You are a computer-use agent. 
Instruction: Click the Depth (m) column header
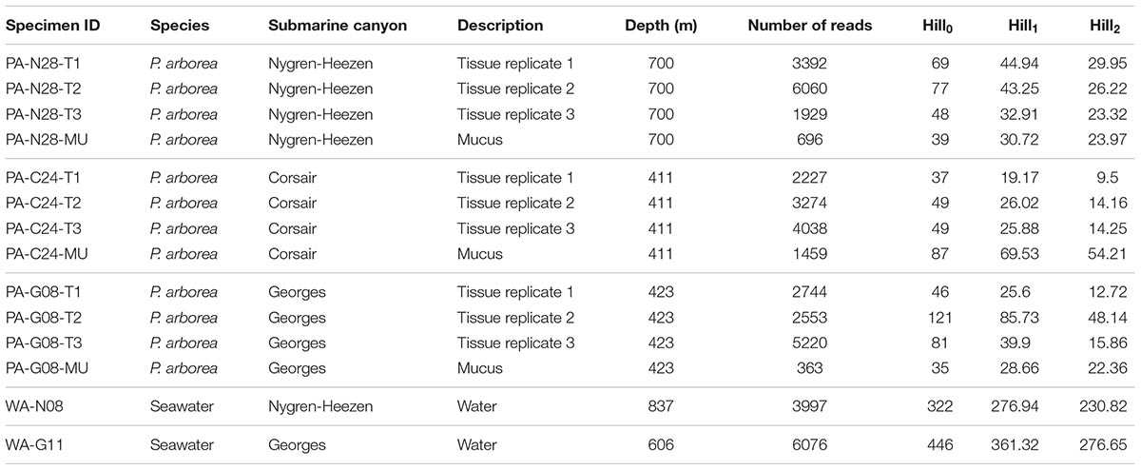tap(656, 25)
